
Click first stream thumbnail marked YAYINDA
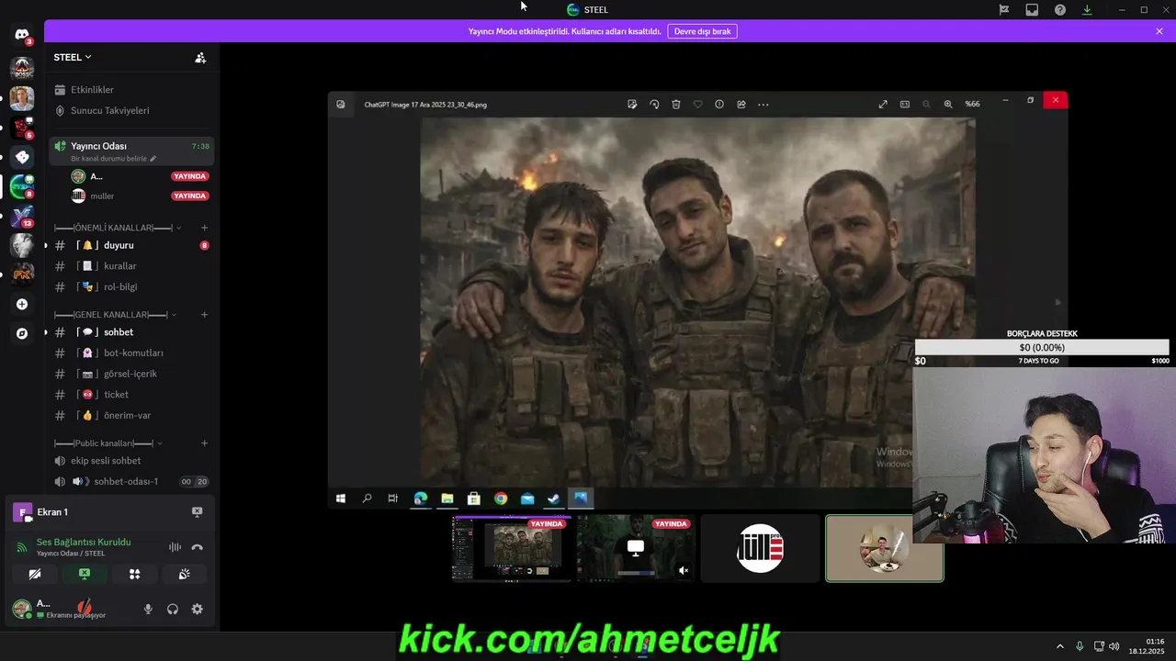point(512,548)
